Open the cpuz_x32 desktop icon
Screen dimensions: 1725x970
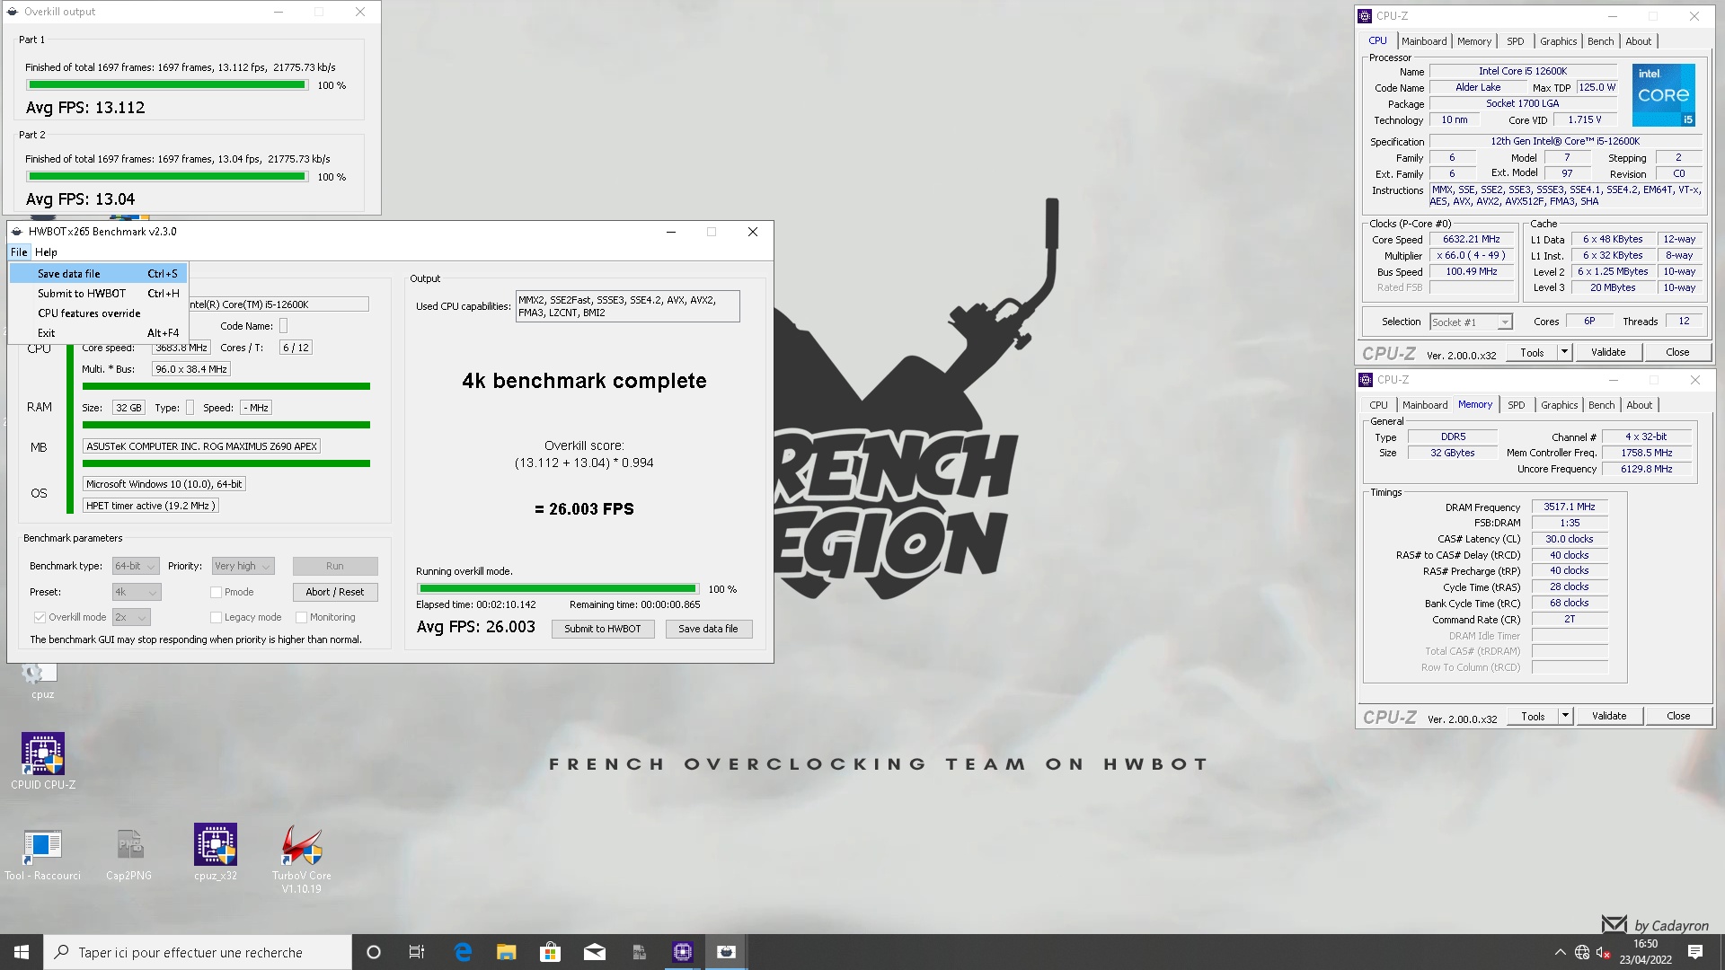point(216,851)
